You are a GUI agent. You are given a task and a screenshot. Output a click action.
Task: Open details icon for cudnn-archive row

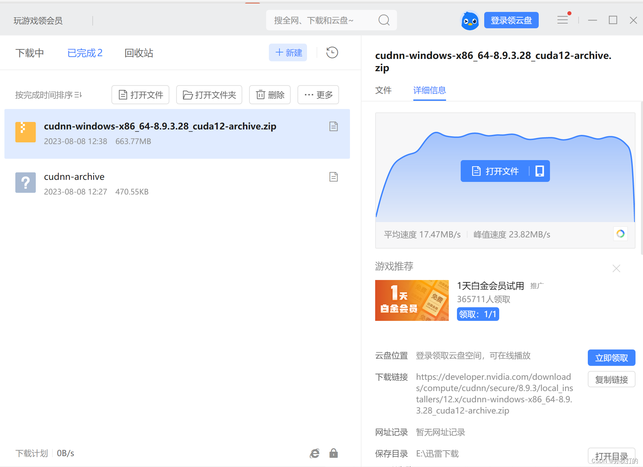[334, 177]
